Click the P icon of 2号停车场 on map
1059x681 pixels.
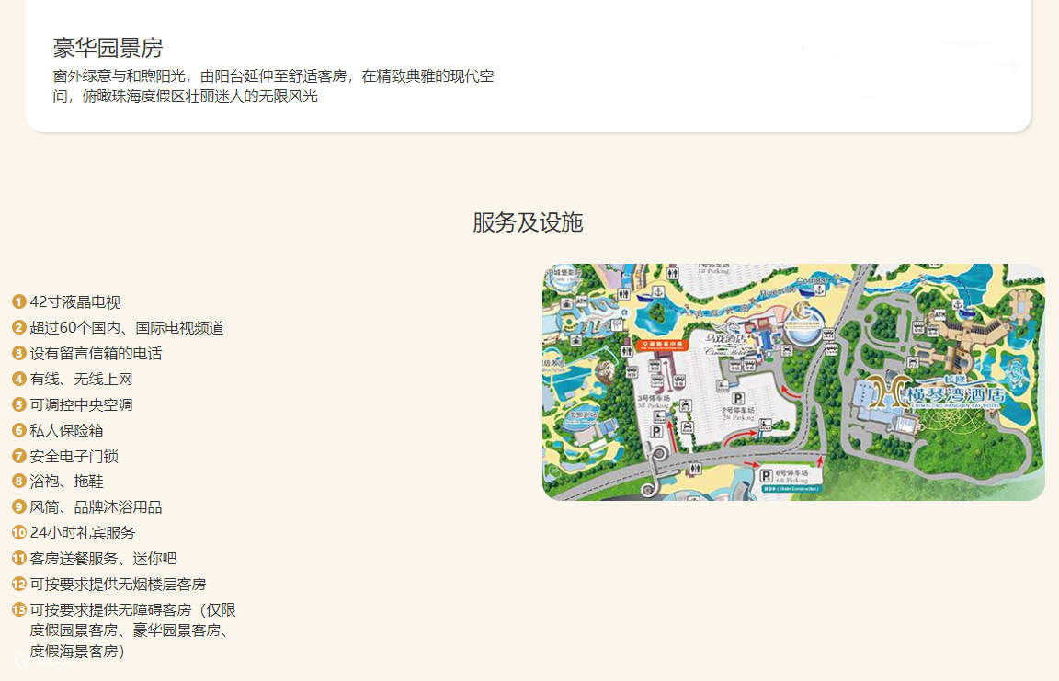click(737, 398)
